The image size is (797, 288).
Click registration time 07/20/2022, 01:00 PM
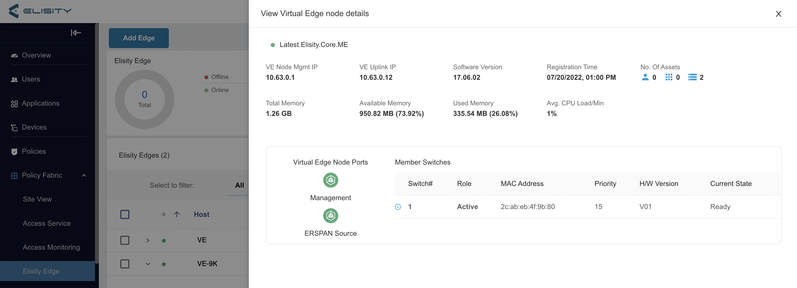[581, 77]
